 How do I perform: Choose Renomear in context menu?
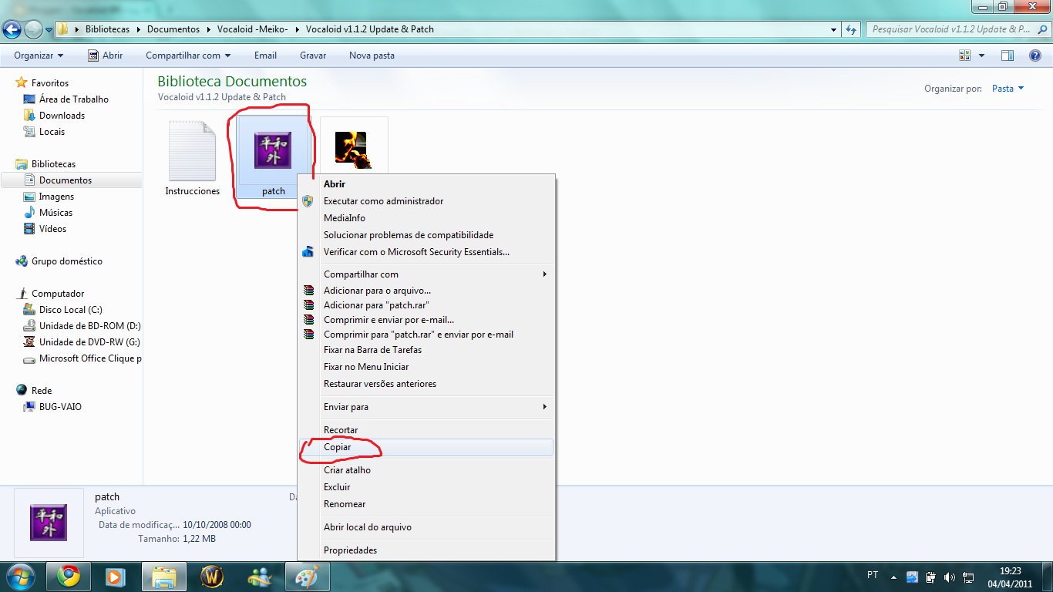pos(426,504)
